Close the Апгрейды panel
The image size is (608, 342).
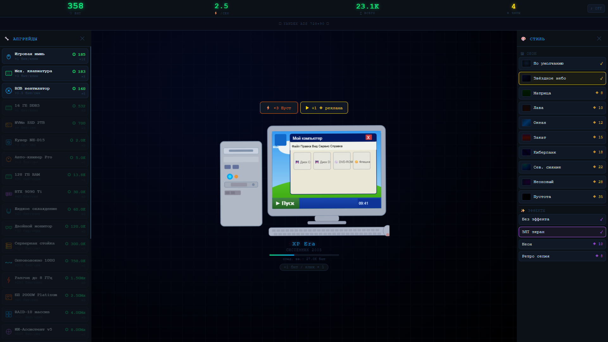pos(82,39)
